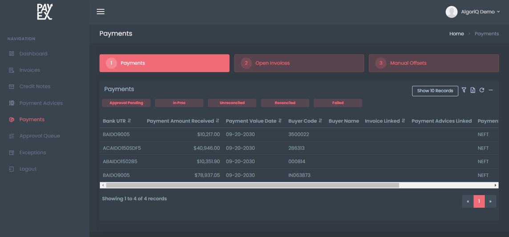The image size is (509, 237).
Task: Select page 1 in pagination
Action: pyautogui.click(x=479, y=201)
